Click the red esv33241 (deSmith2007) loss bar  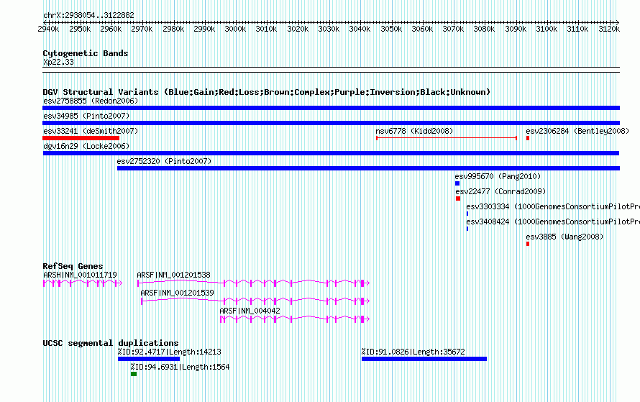81,138
